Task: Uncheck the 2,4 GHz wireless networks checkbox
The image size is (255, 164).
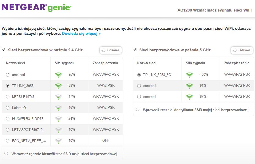Action: (x=4, y=50)
